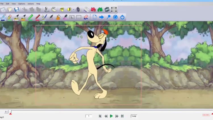Click the blue circular rotate icon

point(115,17)
